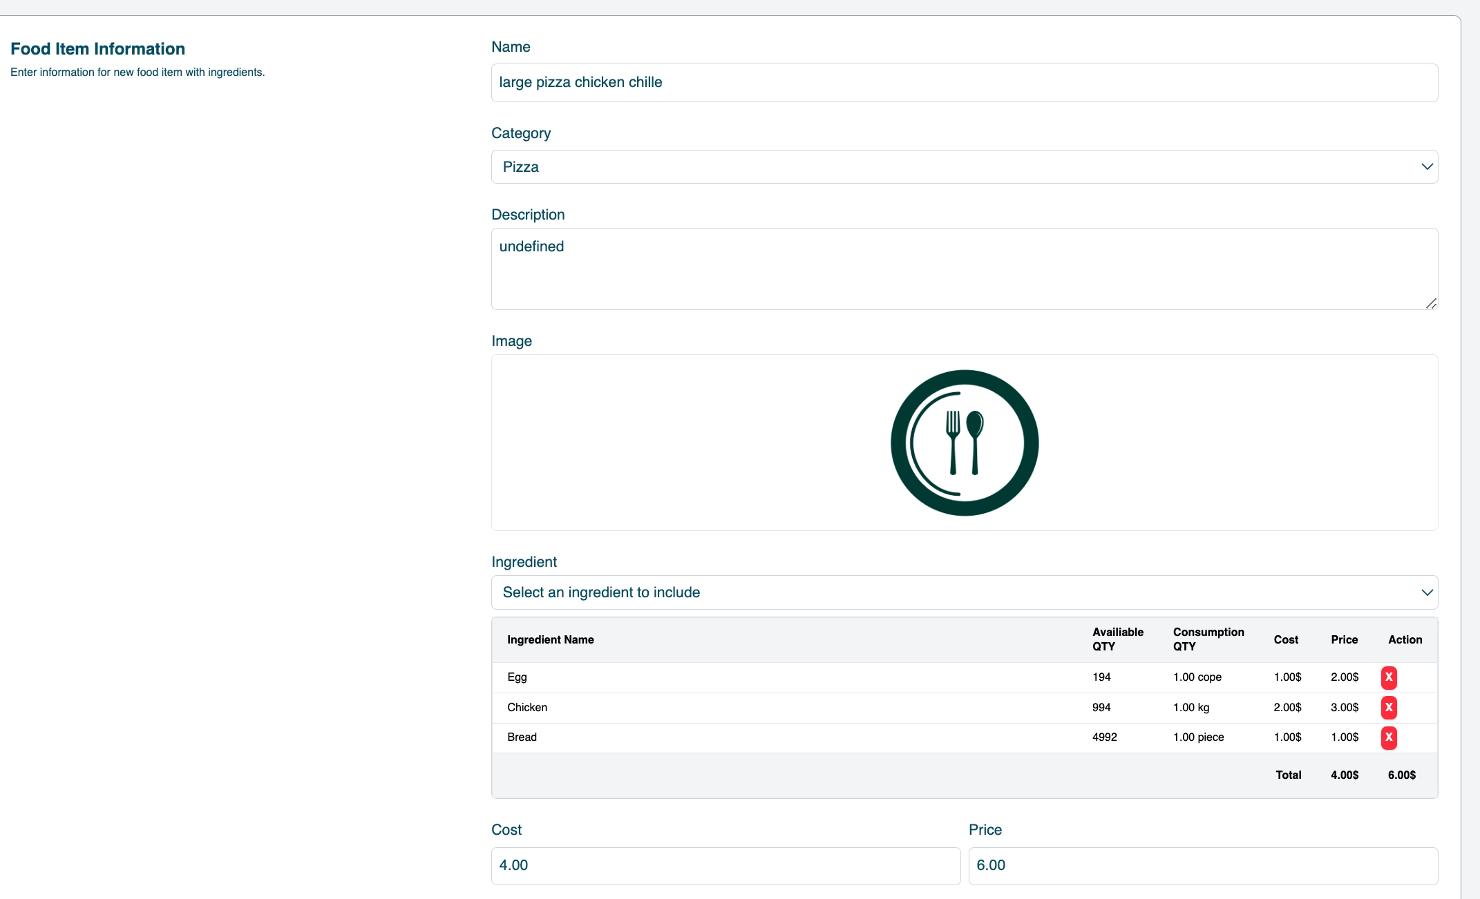Click the Name input field
This screenshot has width=1480, height=899.
point(964,83)
